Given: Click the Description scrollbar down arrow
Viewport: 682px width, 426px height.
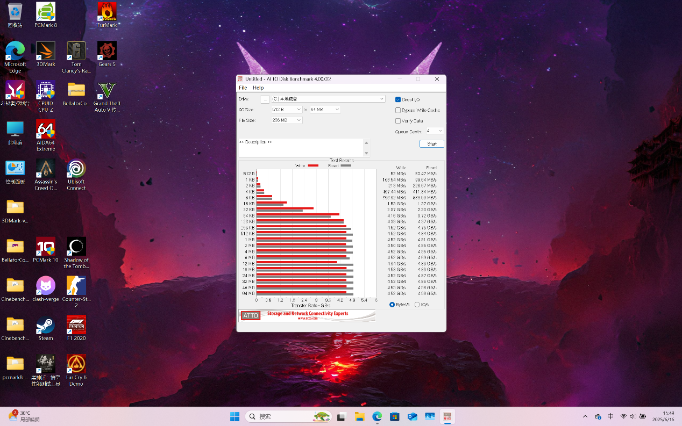Looking at the screenshot, I should (367, 153).
